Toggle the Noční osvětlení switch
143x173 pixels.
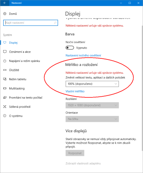pyautogui.click(x=70, y=48)
